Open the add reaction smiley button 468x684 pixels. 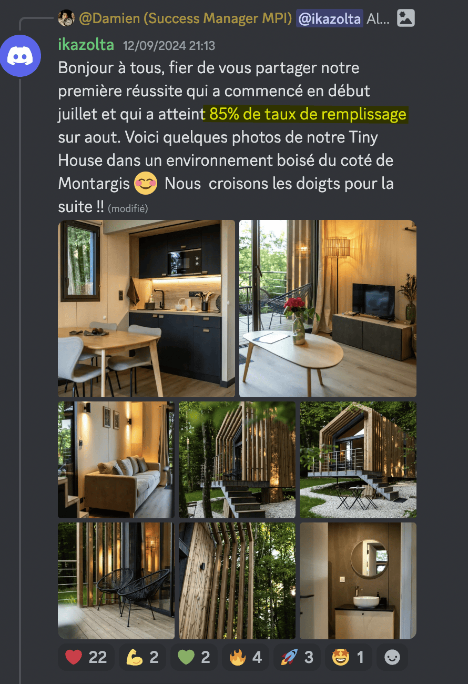[x=392, y=657]
